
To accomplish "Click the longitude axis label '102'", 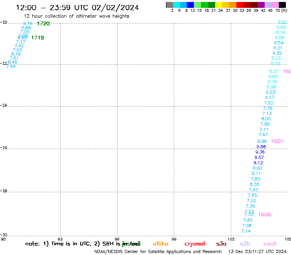I will 231,239.
